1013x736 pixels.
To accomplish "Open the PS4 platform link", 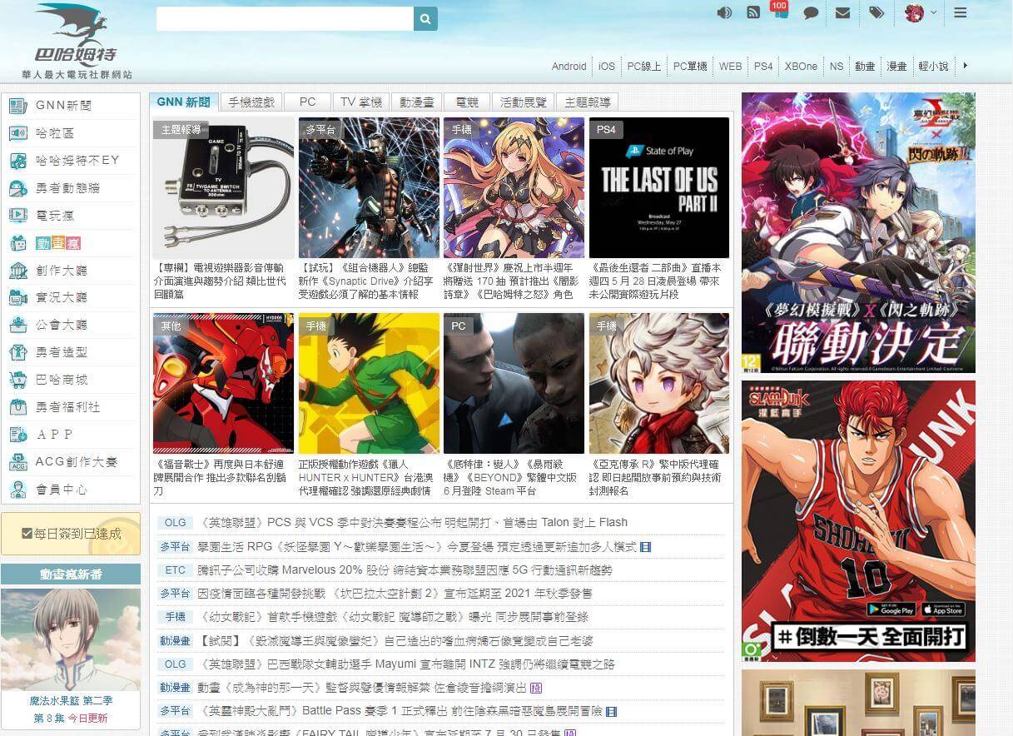I will pos(763,66).
